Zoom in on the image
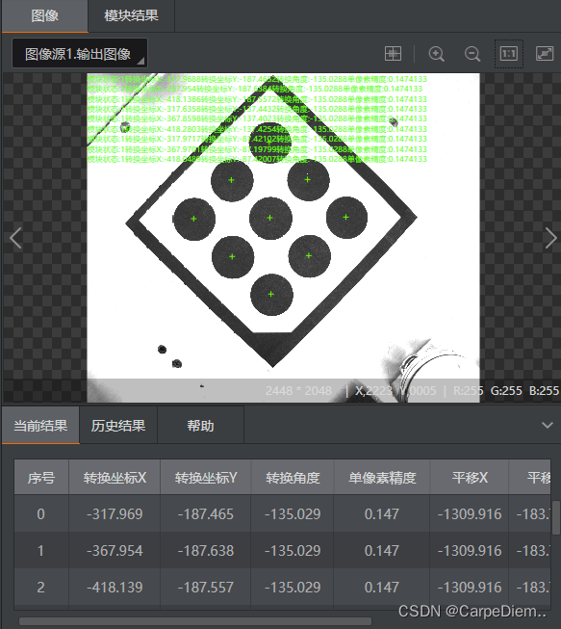The image size is (561, 629). click(x=436, y=54)
